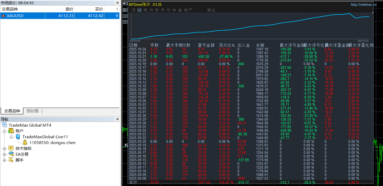Switch to the 季 quarterly tab
This screenshot has height=186, width=383.
tap(157, 10)
